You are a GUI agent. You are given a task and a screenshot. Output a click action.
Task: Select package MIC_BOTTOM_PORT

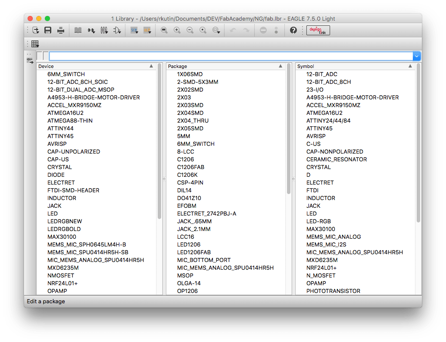[204, 260]
